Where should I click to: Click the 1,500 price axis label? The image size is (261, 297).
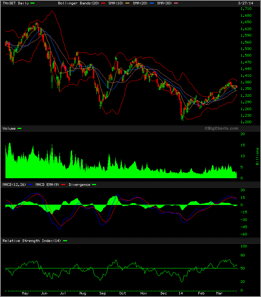[x=246, y=55]
